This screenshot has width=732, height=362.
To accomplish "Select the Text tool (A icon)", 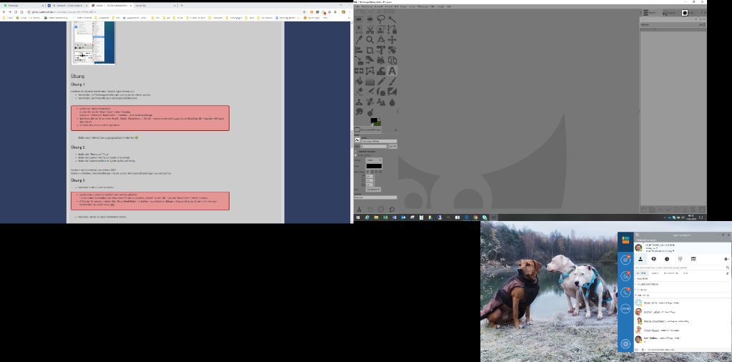I will coord(392,71).
